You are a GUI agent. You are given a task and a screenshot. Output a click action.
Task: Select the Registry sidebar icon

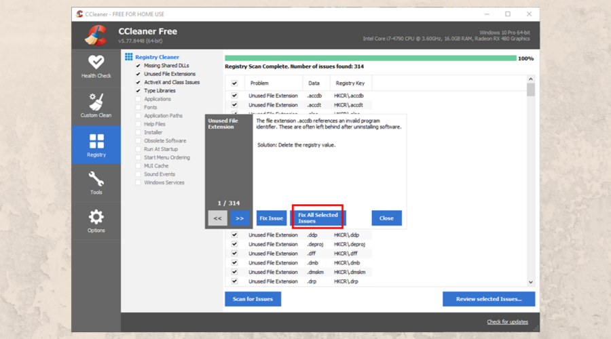point(96,144)
